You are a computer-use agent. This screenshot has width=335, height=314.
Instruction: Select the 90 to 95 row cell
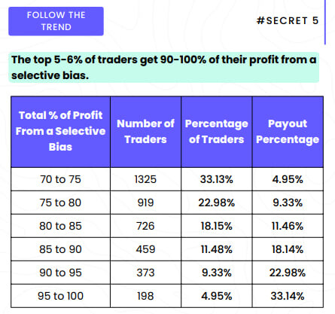click(x=60, y=273)
